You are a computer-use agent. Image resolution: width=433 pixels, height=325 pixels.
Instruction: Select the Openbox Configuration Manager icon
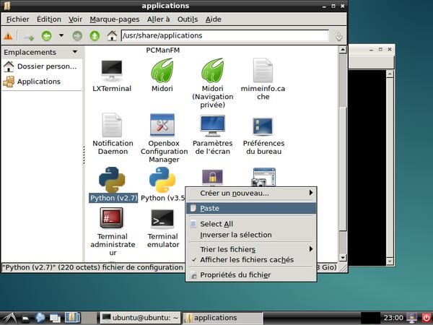(162, 125)
